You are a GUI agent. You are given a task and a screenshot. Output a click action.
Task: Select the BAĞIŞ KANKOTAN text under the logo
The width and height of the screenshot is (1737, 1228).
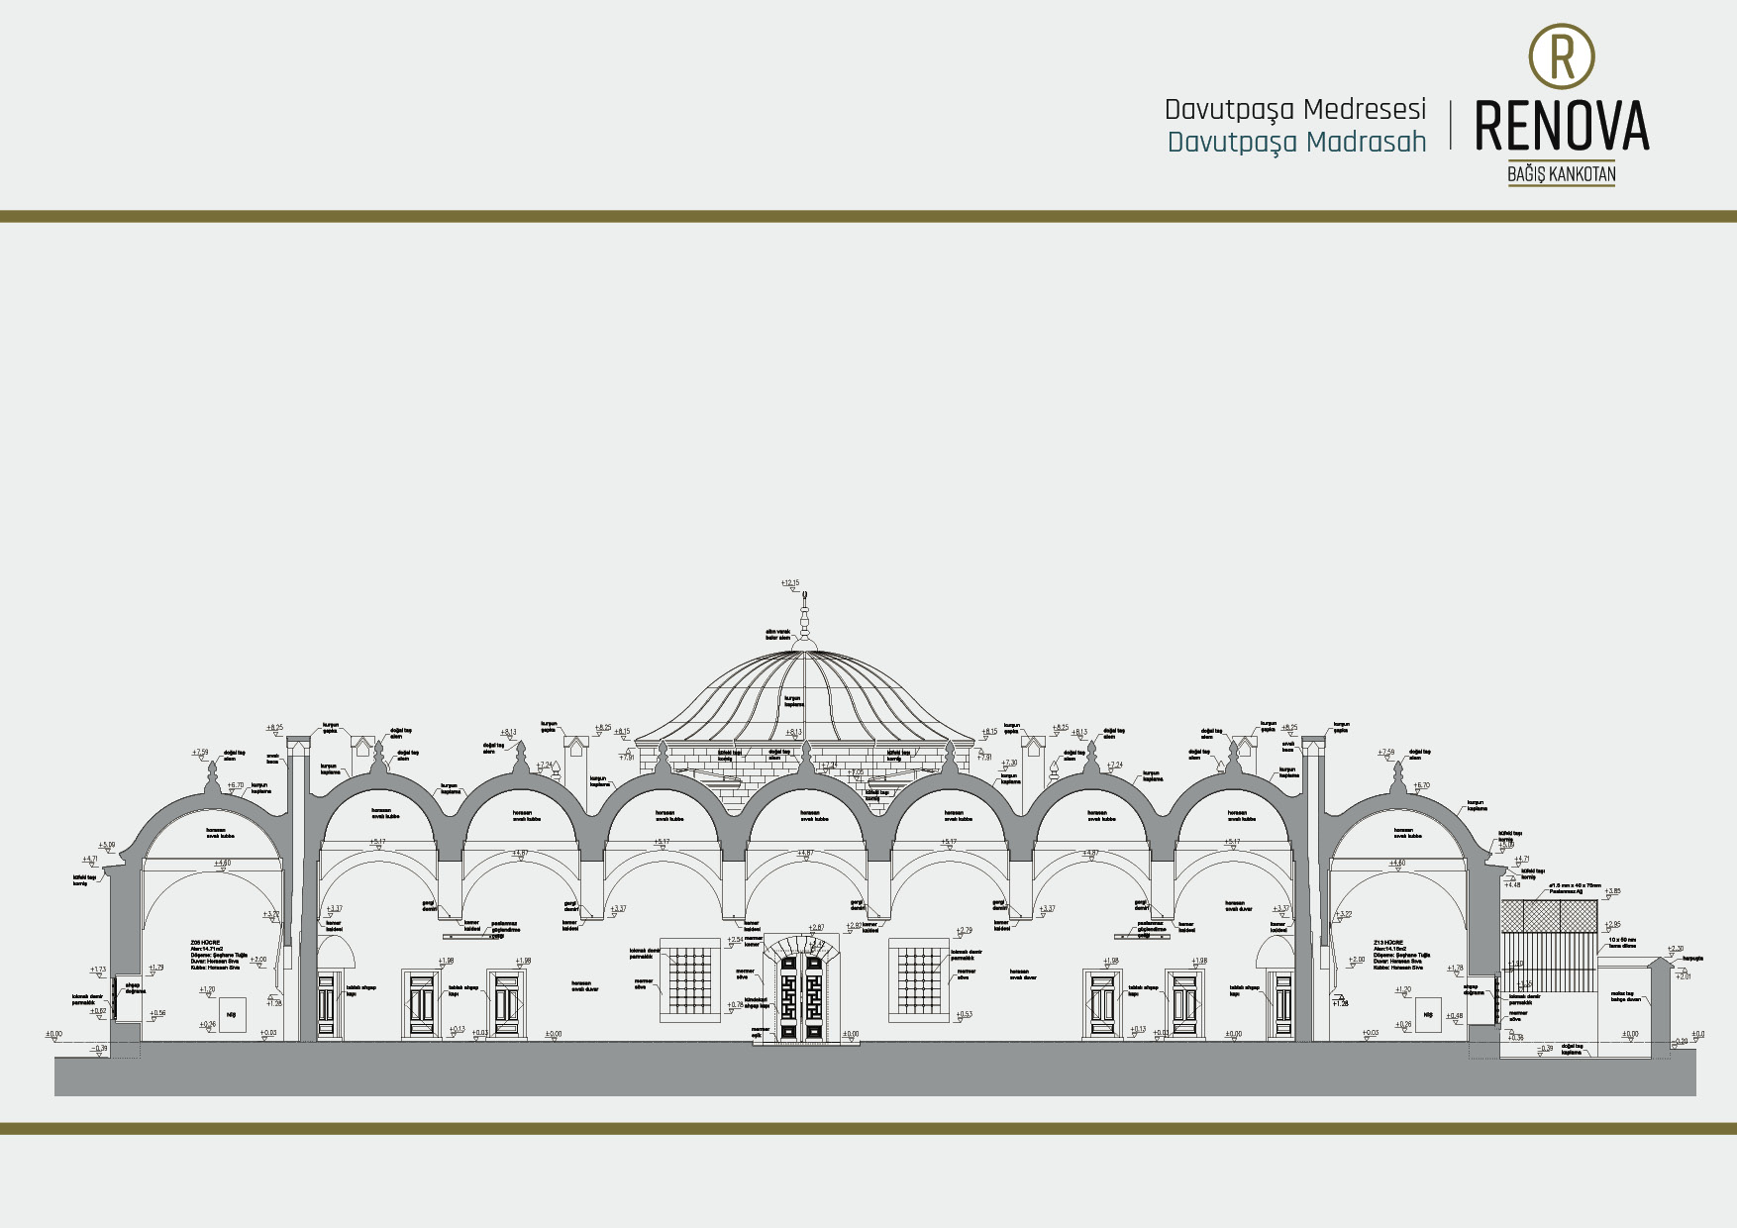click(1561, 175)
